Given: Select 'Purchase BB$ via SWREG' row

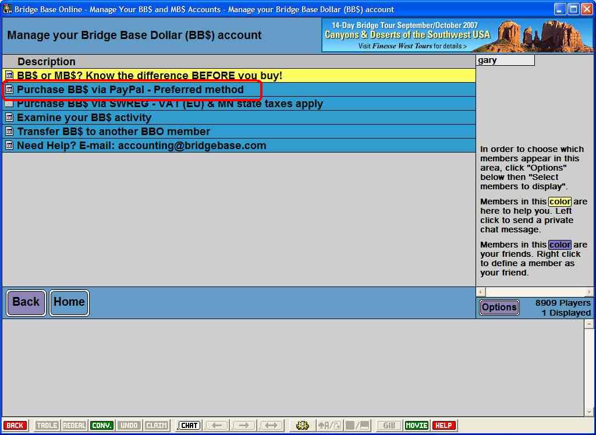Looking at the screenshot, I should point(239,104).
